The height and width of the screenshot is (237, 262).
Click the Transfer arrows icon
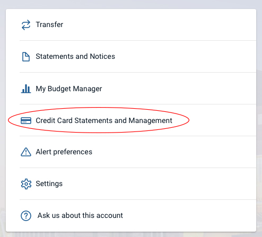26,25
